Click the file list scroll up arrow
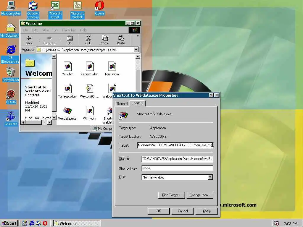The image size is (303, 227). pos(138,56)
